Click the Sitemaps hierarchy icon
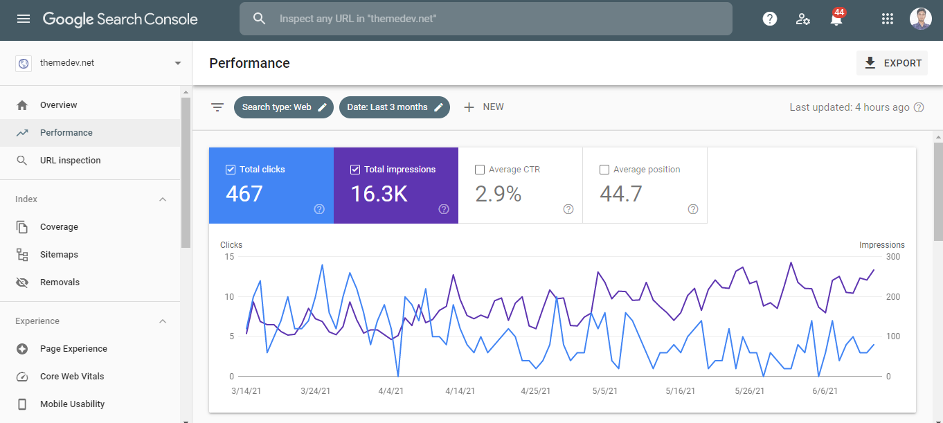The height and width of the screenshot is (423, 943). coord(22,255)
